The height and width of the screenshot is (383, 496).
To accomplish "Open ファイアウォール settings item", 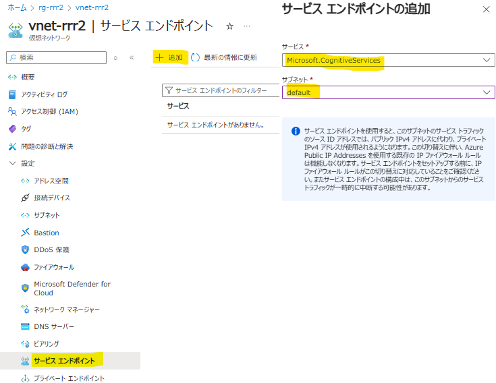I will pos(54,267).
